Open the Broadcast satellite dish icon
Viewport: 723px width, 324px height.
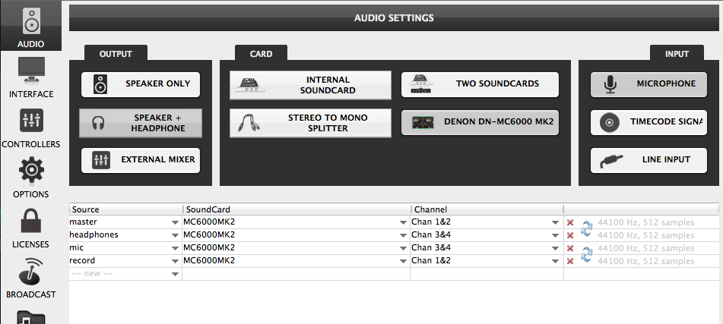coord(30,270)
